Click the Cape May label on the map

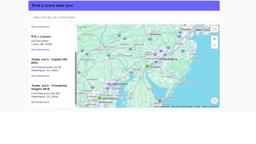[172, 98]
